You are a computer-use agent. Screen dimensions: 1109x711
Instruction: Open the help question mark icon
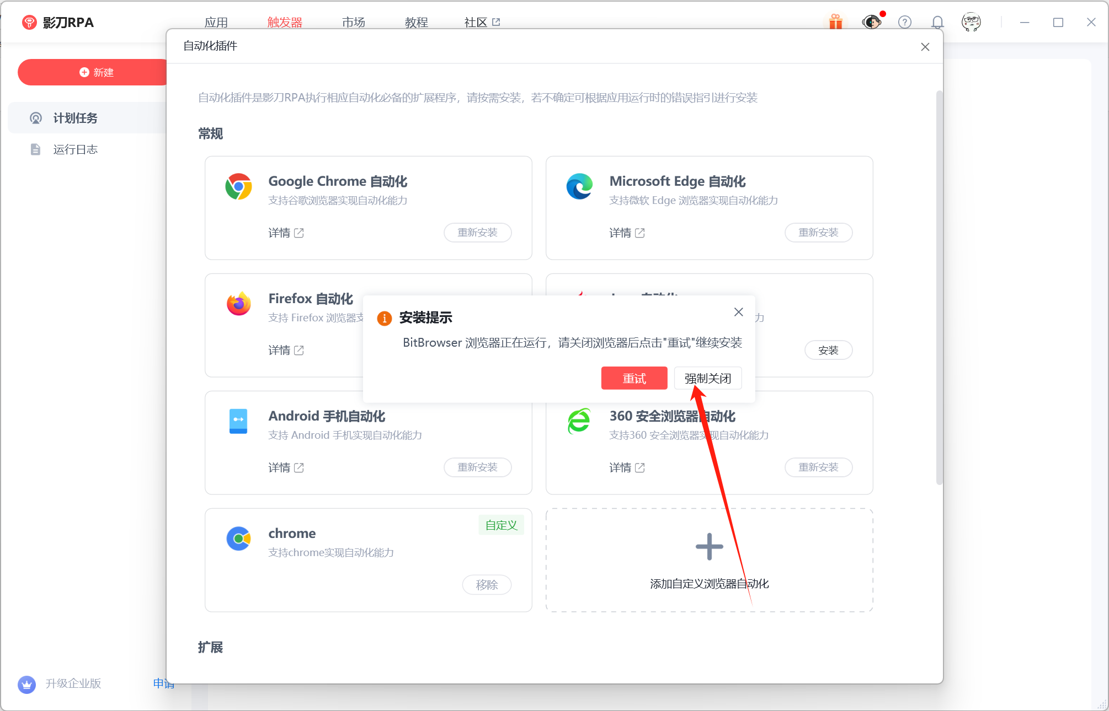pyautogui.click(x=904, y=22)
